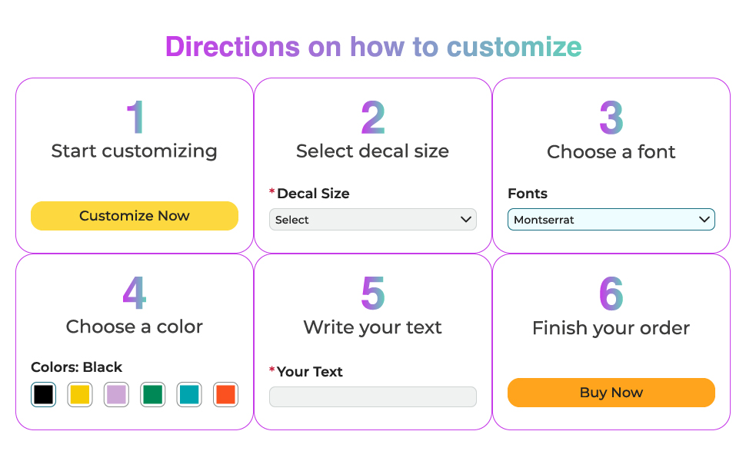Click the step 4 gradient number
Viewport: 746px width, 461px height.
click(x=135, y=293)
